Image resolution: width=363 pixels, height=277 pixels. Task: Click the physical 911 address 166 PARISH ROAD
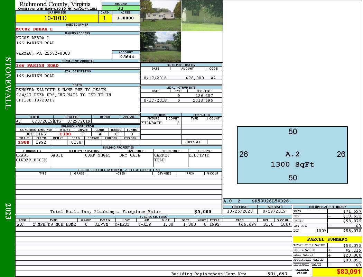point(37,65)
